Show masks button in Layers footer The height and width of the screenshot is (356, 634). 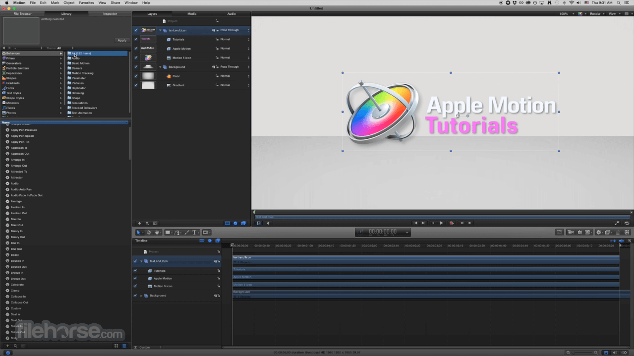pyautogui.click(x=228, y=223)
